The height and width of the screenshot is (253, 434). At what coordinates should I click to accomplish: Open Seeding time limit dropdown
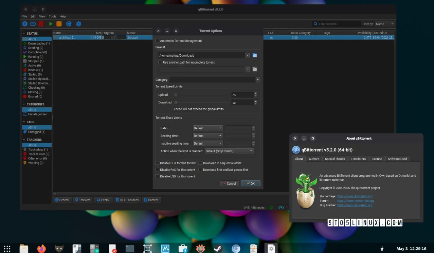[208, 136]
